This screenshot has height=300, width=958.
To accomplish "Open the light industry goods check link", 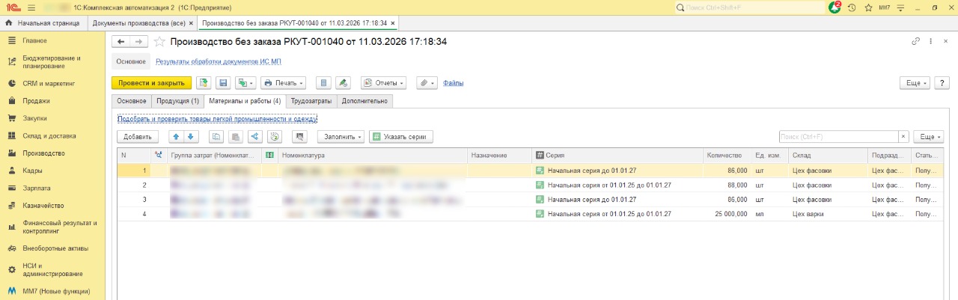I will pos(217,118).
